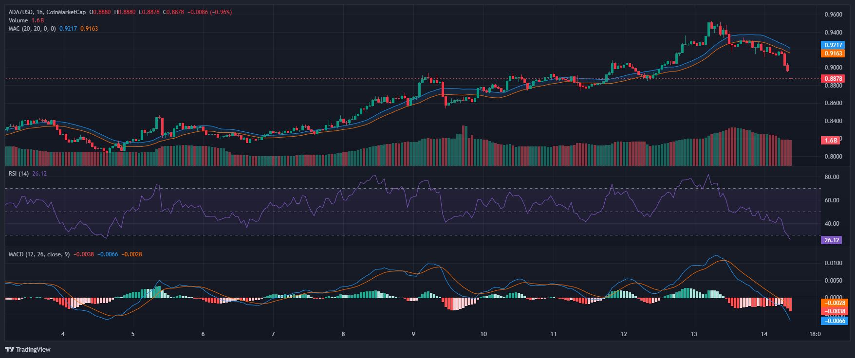This screenshot has height=358, width=855.
Task: Select the RSI (14) indicator label
Action: click(x=19, y=174)
